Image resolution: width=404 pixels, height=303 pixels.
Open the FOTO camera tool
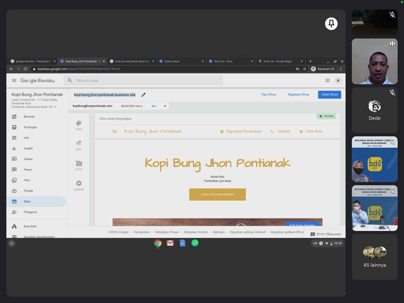pyautogui.click(x=79, y=165)
